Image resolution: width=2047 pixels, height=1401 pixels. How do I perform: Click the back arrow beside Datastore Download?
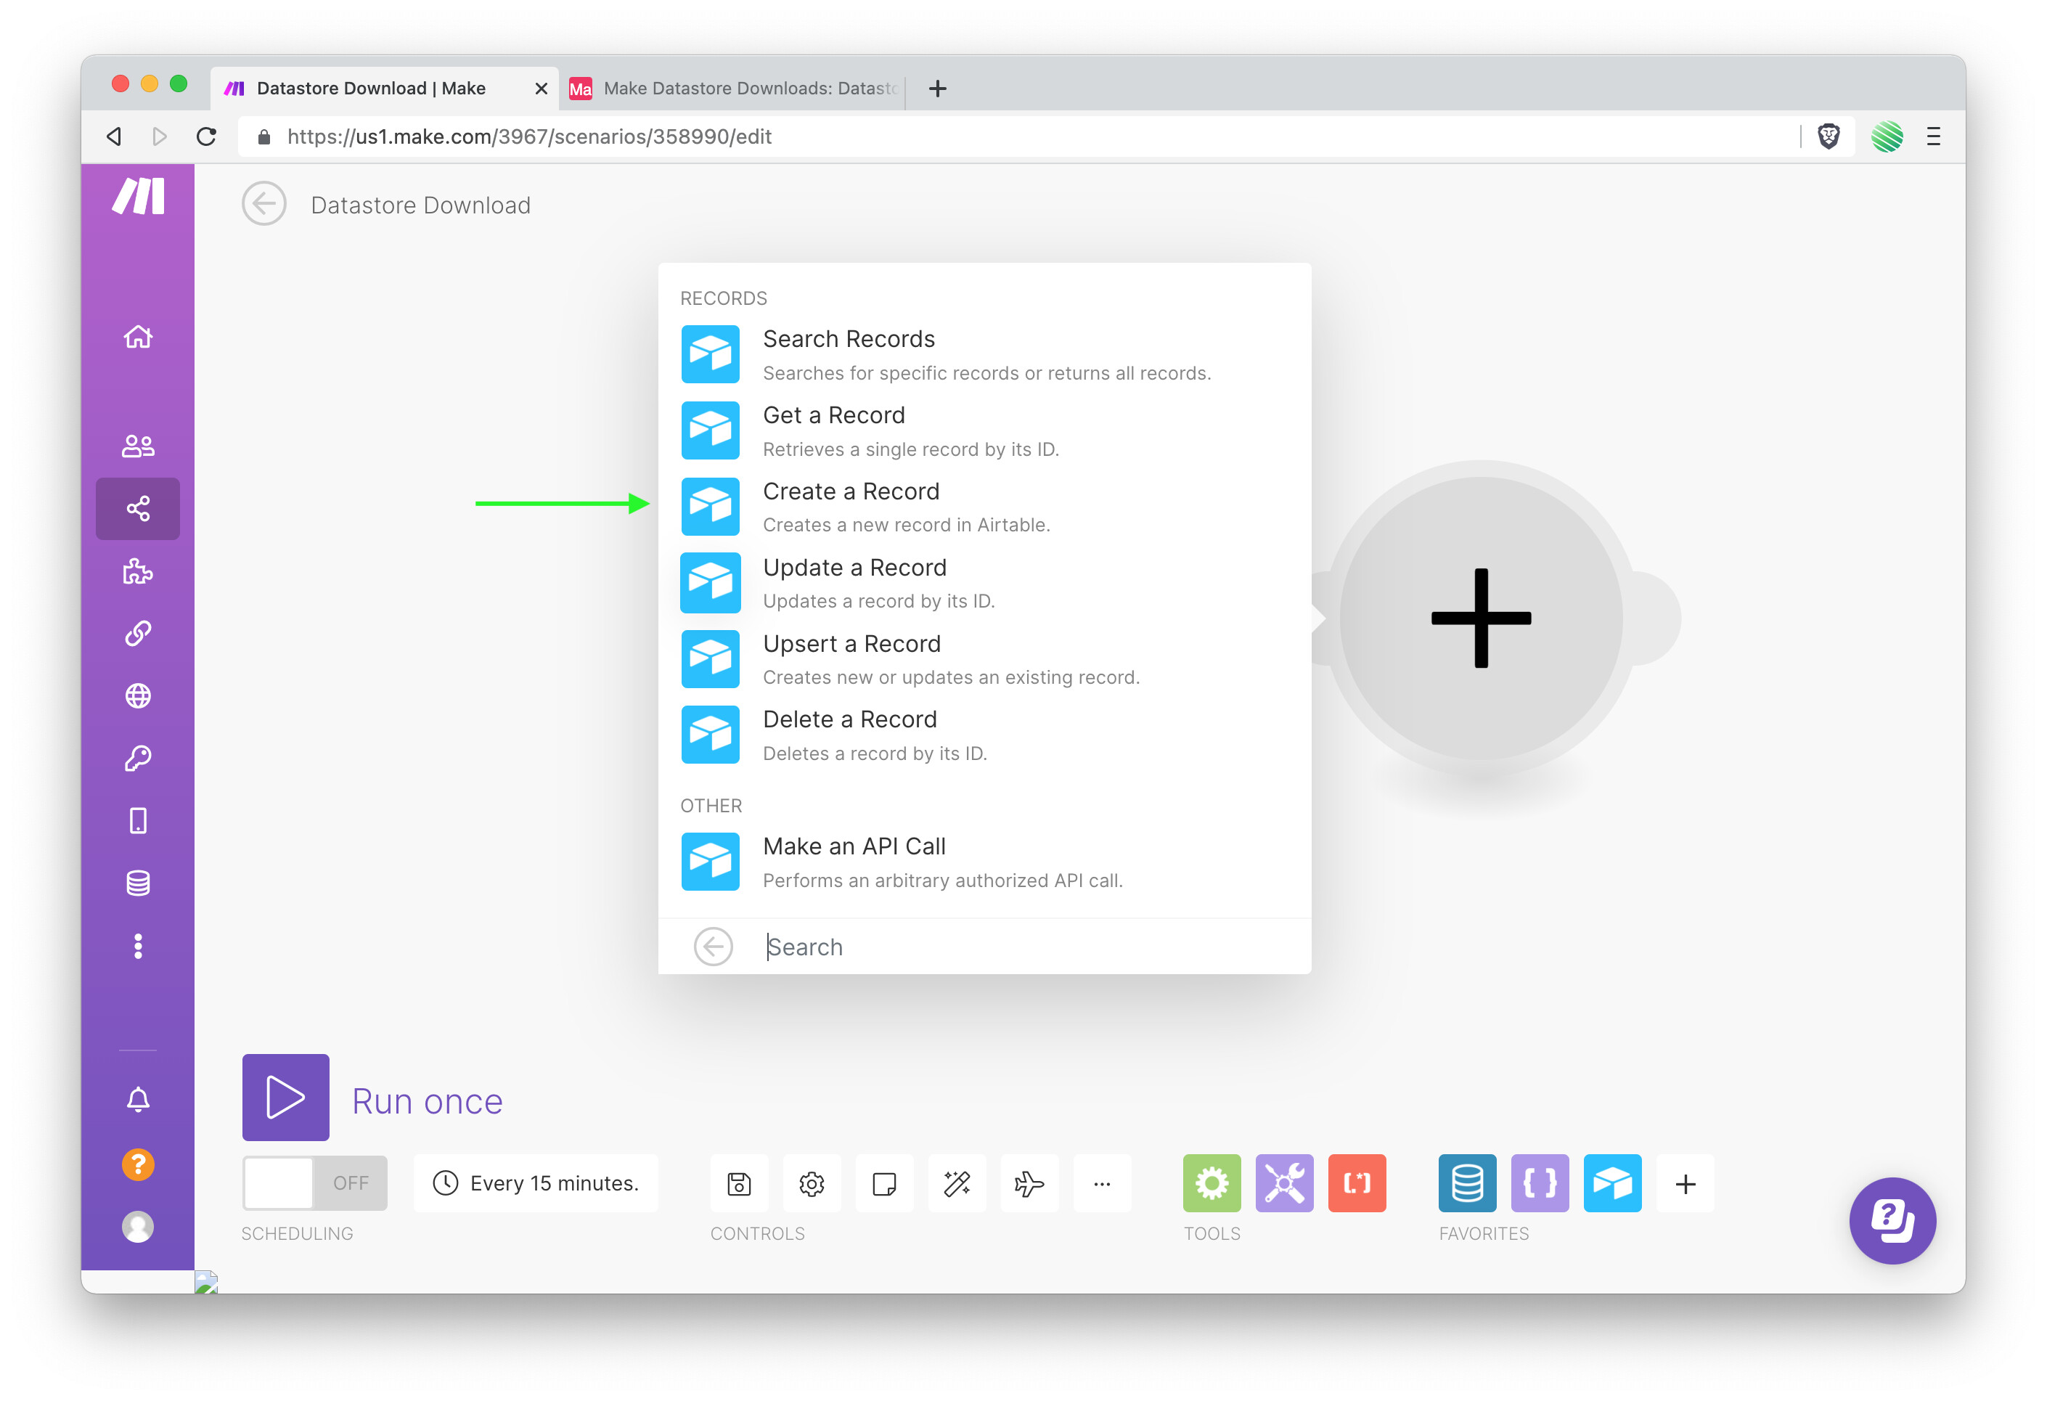(264, 204)
